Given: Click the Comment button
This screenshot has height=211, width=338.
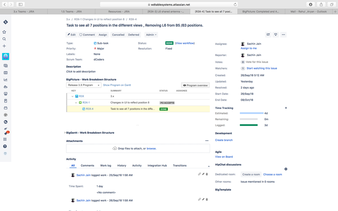Looking at the screenshot, I should click(x=87, y=35).
